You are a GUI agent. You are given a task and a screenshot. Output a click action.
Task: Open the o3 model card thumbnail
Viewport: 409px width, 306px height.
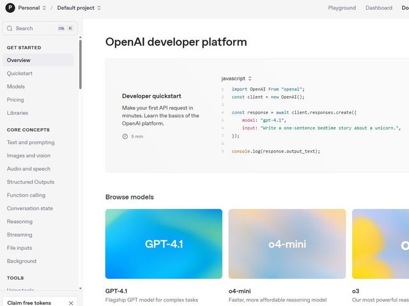(381, 244)
